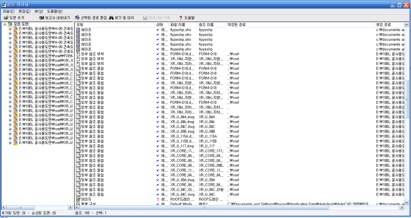Click the XR_U_84A reference name cell
411x218 pixels.
tap(207, 117)
